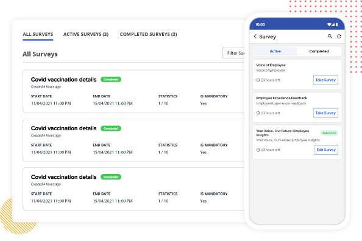Click Completed badge on first Covid survey
Viewport: 362px width, 241px height.
tap(111, 80)
